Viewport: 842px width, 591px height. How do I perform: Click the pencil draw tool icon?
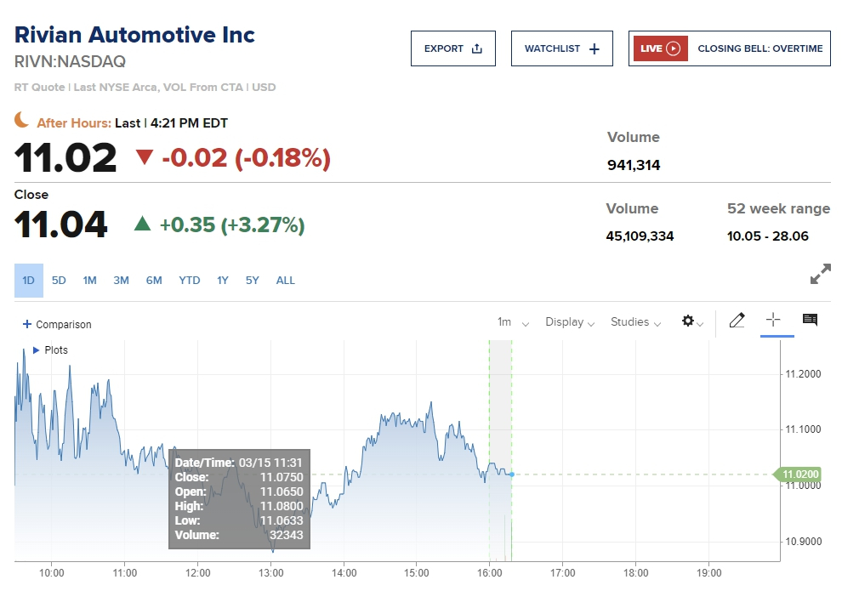click(x=737, y=321)
